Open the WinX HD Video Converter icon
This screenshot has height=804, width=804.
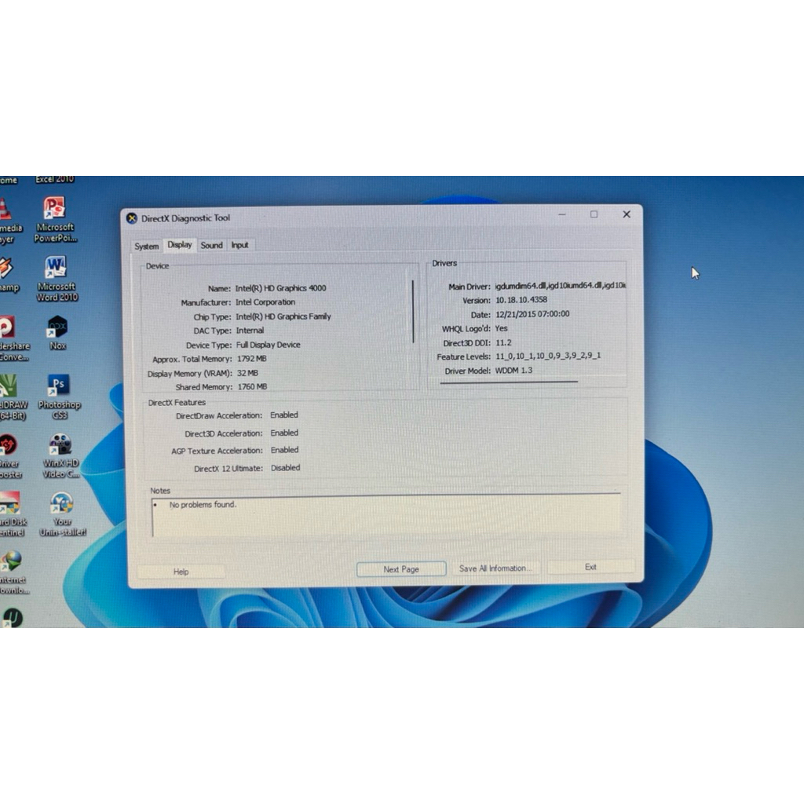click(x=60, y=455)
